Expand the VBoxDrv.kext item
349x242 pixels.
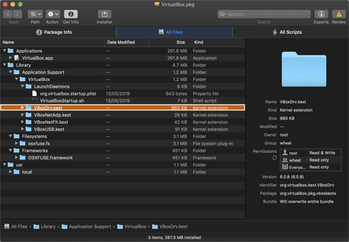(22, 108)
